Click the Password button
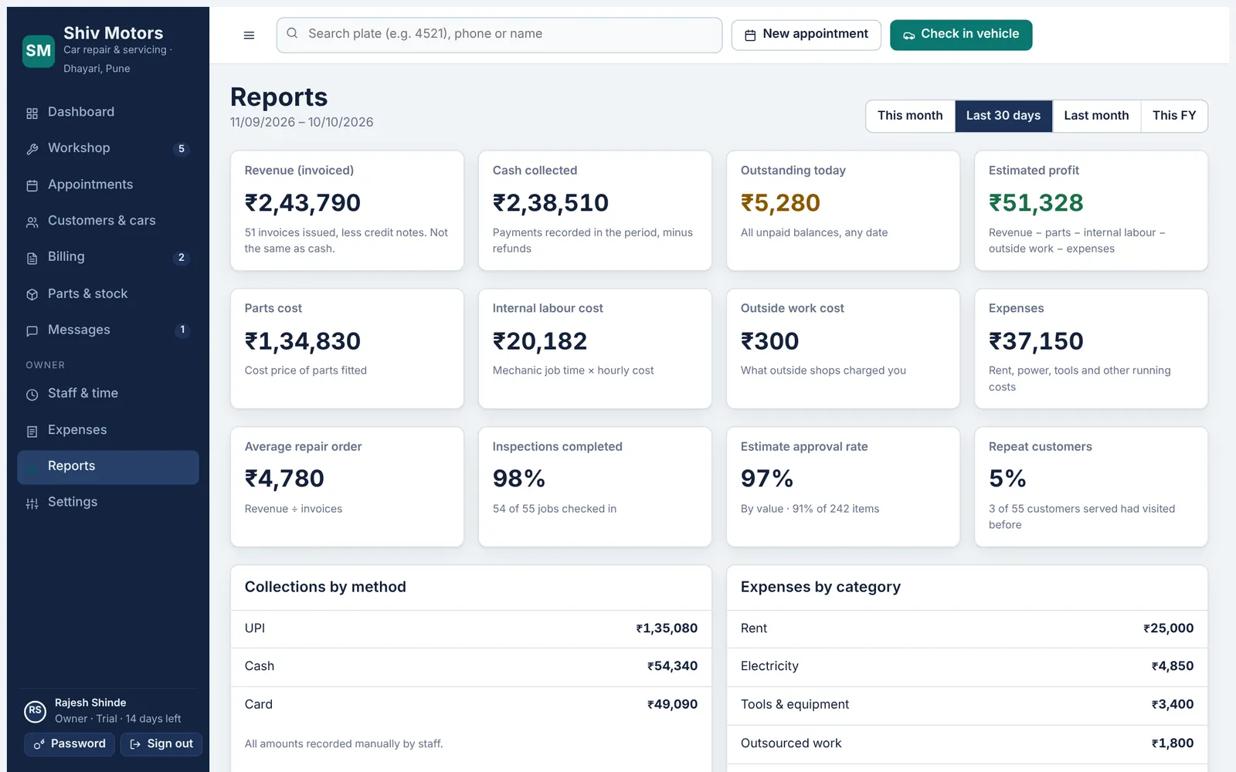The image size is (1236, 772). tap(70, 744)
